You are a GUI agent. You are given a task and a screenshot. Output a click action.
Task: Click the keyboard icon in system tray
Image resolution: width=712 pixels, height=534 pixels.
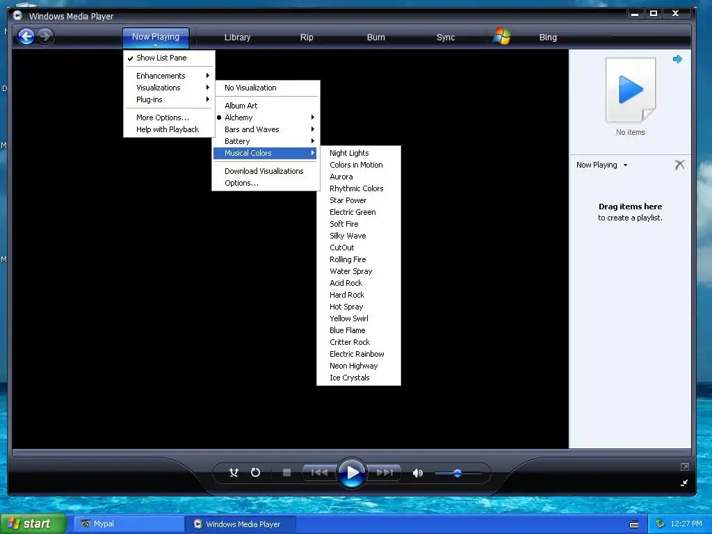[x=634, y=524]
